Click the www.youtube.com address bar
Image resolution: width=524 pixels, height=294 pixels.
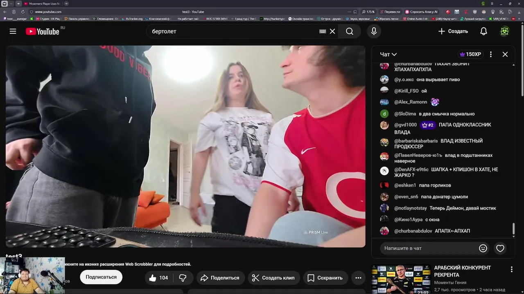[48, 12]
